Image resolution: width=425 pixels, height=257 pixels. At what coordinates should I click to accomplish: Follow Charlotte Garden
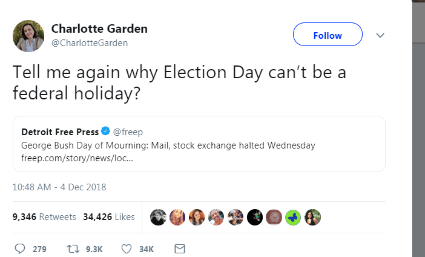328,35
